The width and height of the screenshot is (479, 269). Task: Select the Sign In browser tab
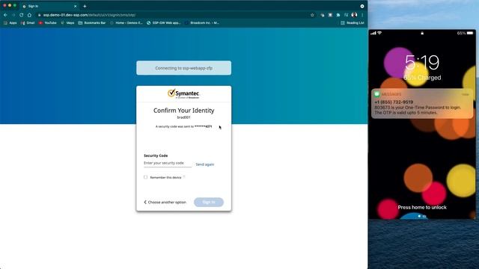point(49,6)
